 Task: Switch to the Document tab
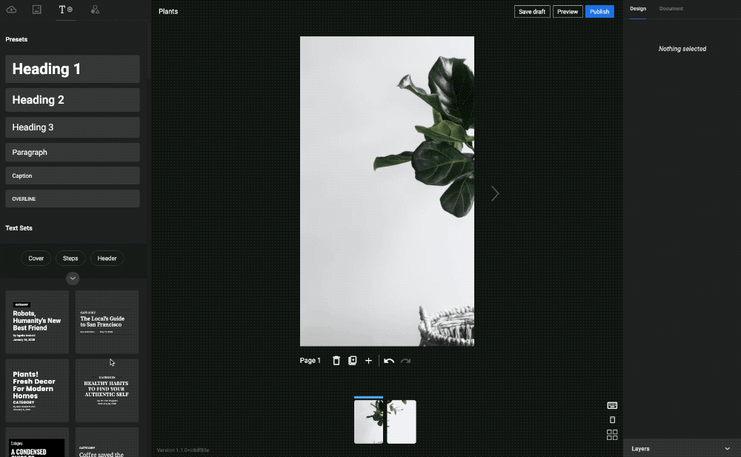click(671, 9)
